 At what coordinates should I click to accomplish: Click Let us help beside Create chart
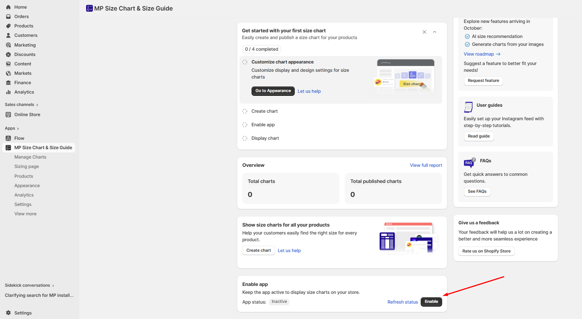(x=289, y=251)
